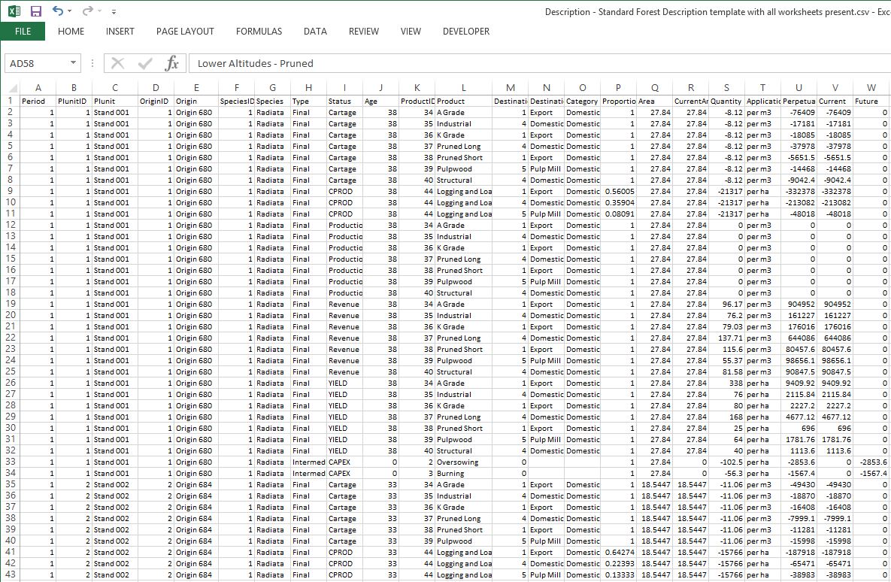891x582 pixels.
Task: Select row 33 by its row number
Action: [10, 462]
